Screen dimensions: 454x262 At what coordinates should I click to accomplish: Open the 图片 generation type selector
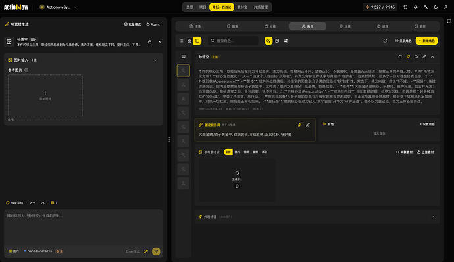14,251
